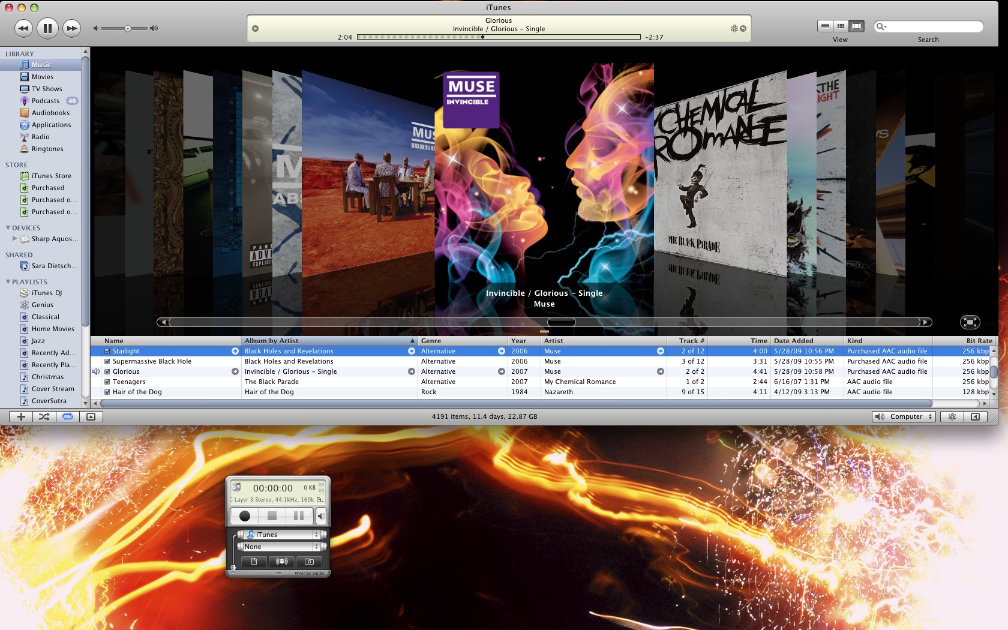Click the Cover Flow scrollbar thumb

[x=562, y=322]
